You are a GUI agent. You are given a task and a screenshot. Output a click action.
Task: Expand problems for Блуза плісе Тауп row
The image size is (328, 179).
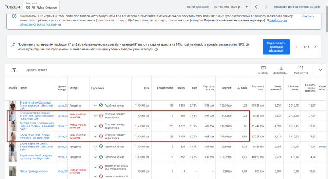95,136
